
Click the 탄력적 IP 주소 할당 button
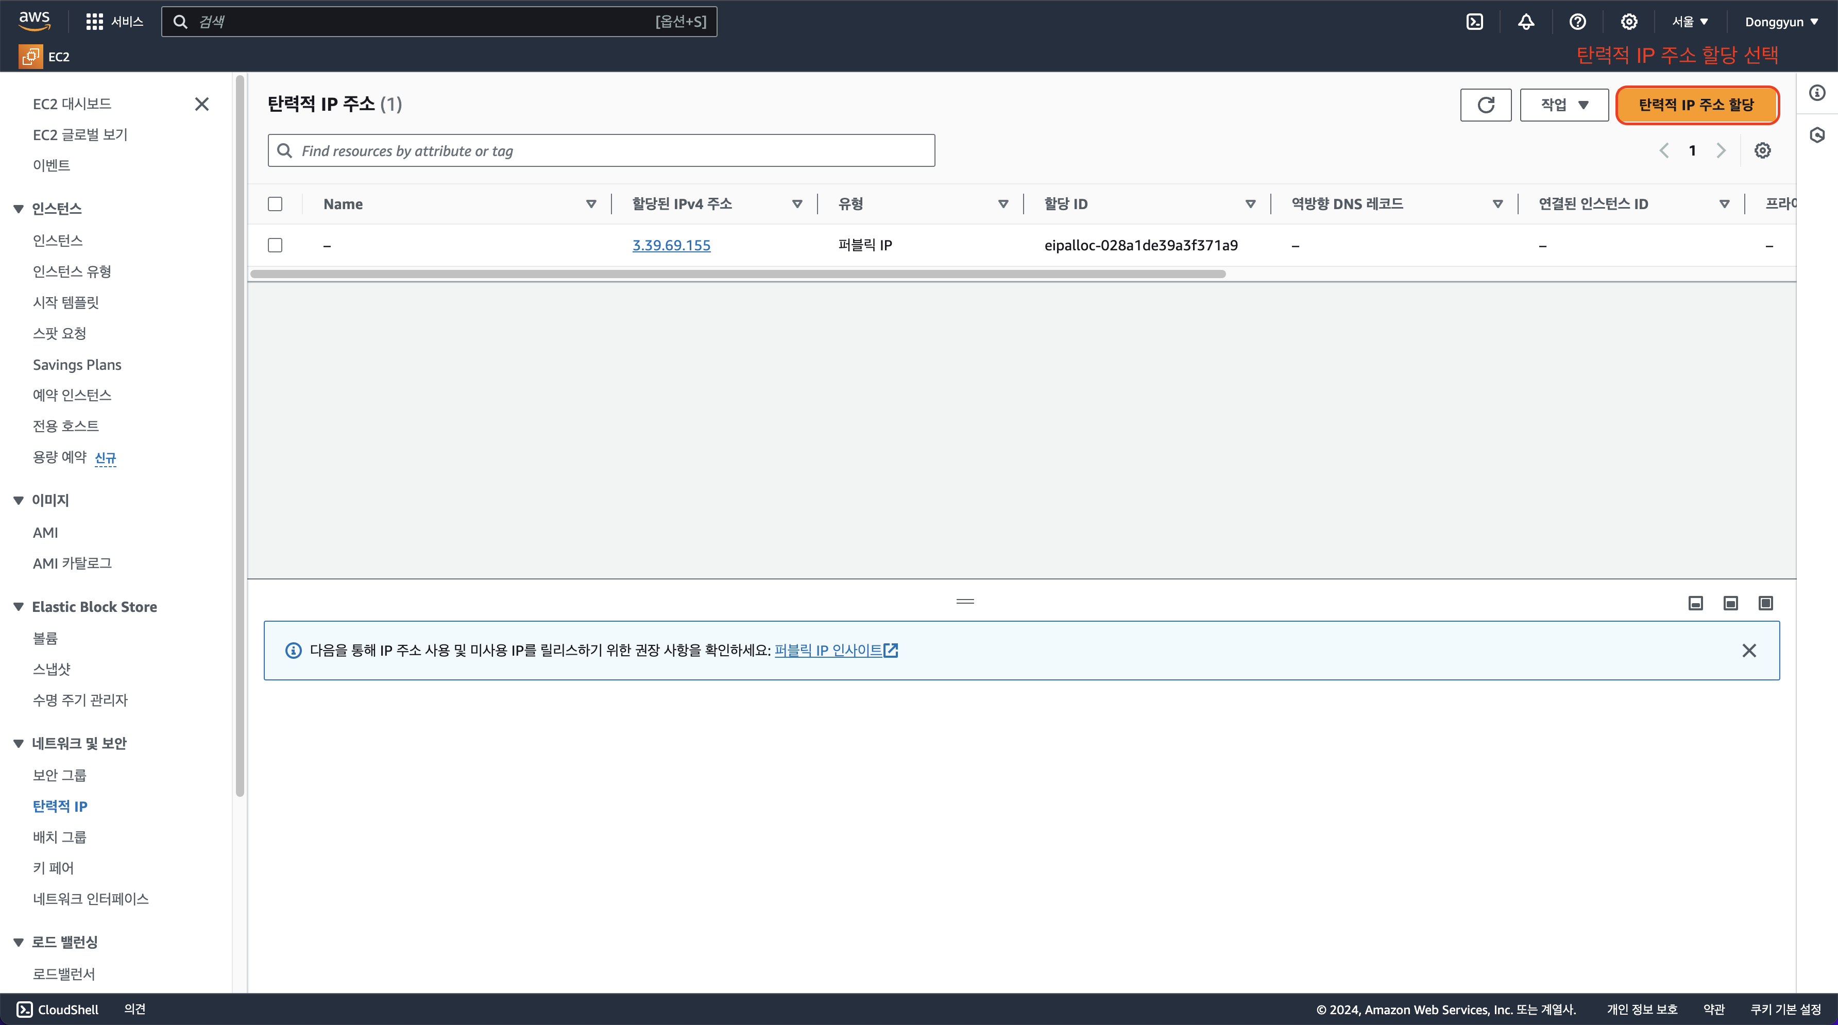[x=1696, y=105]
